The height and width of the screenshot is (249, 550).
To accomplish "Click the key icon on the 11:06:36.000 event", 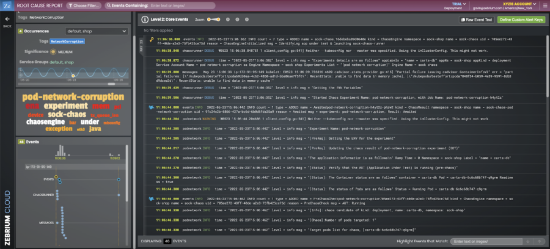I will point(152,40).
